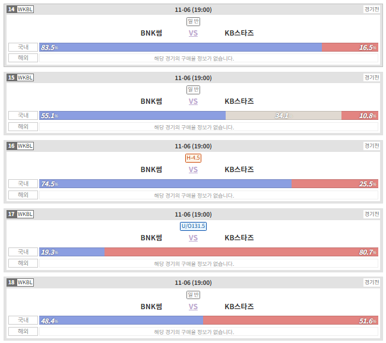Select the 국내 label in match 17
This screenshot has width=386, height=343.
[23, 252]
